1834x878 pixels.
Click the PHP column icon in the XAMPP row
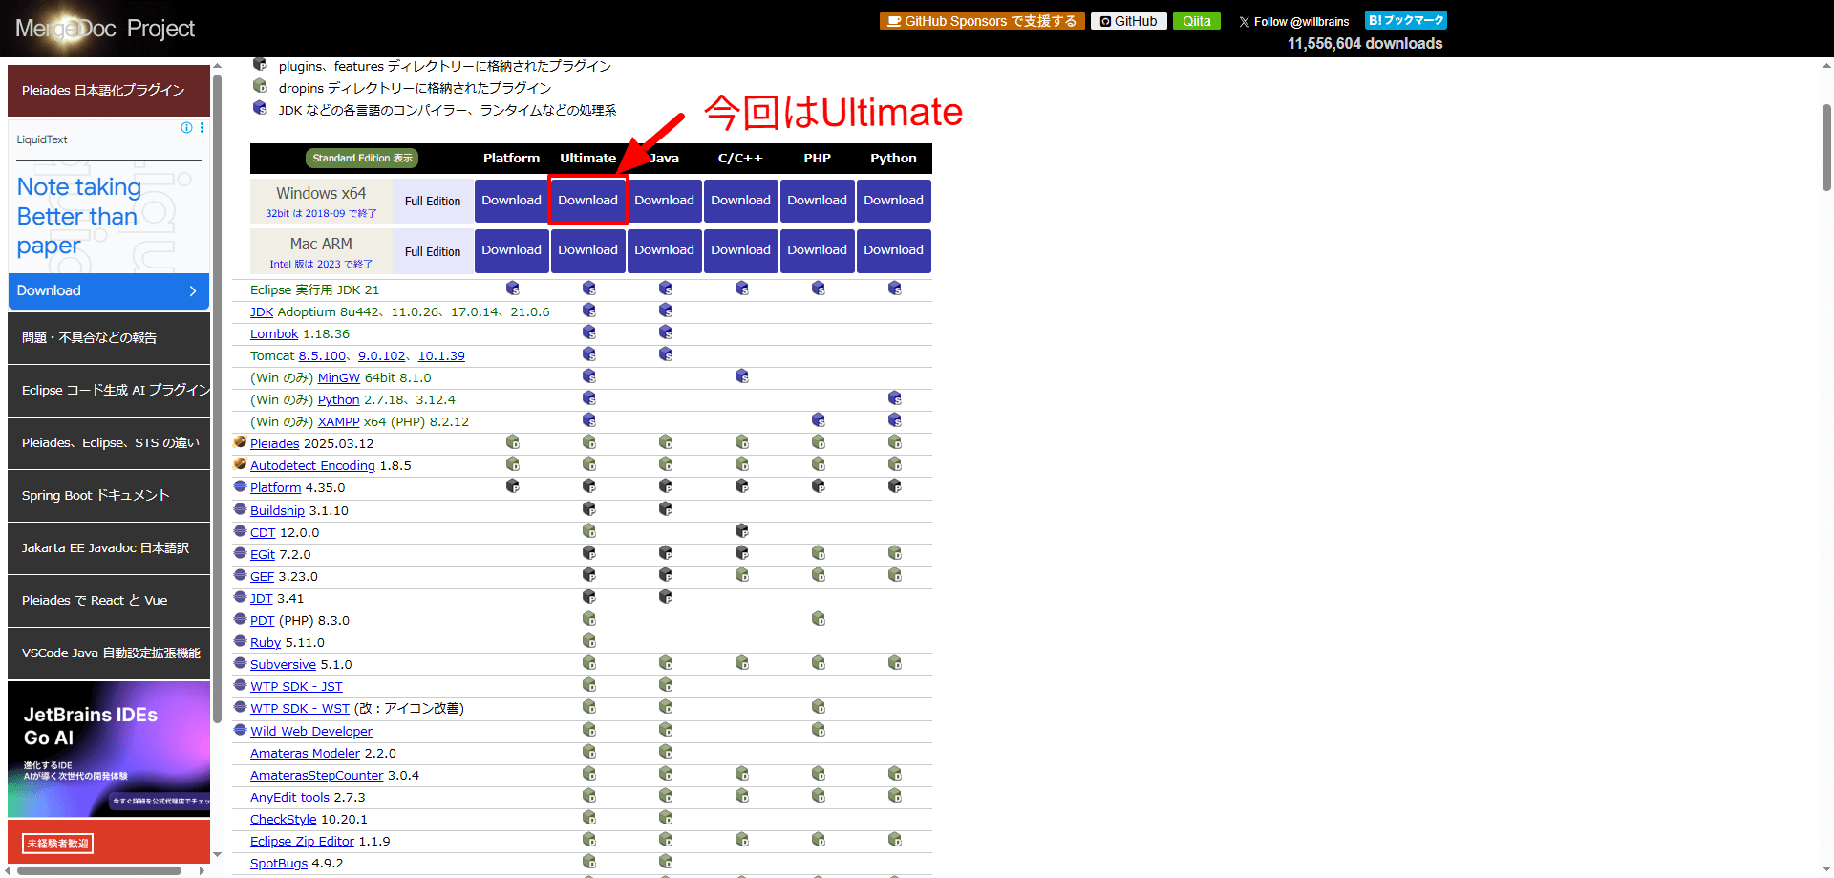(x=818, y=420)
